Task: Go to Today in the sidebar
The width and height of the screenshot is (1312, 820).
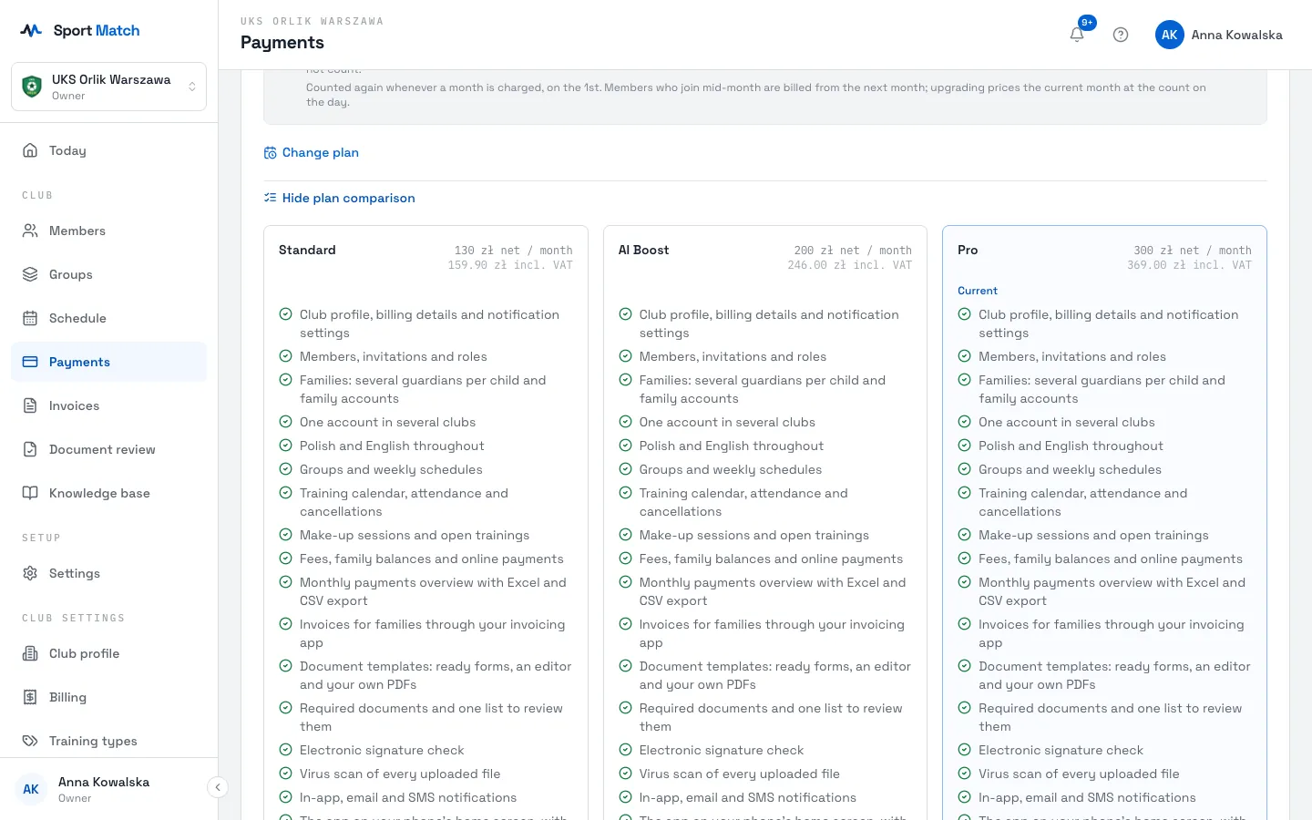Action: 108,150
